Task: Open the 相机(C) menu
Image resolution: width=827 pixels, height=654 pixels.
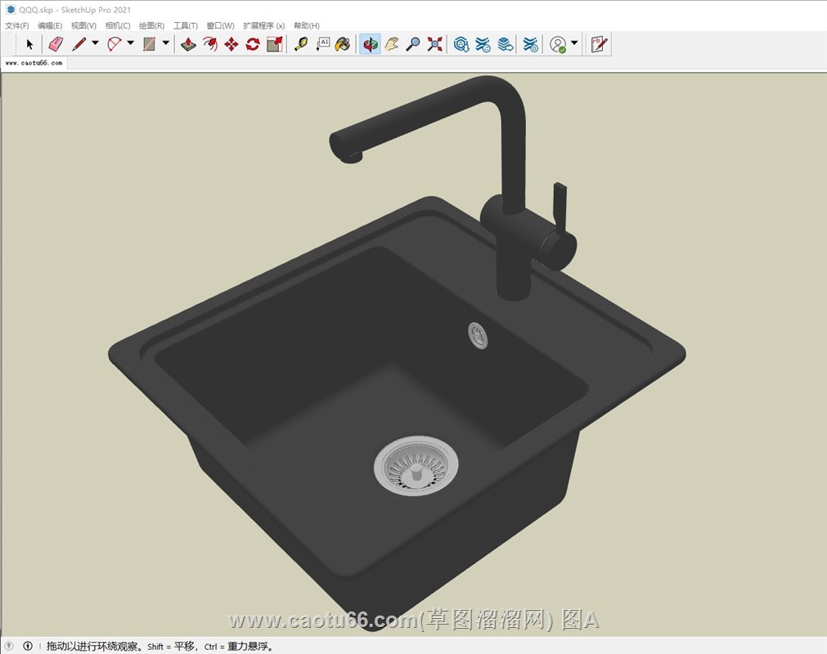Action: point(118,25)
